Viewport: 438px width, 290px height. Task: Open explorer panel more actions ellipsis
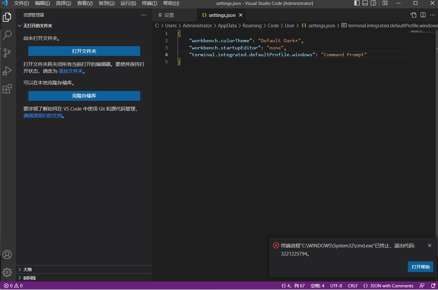tap(144, 15)
